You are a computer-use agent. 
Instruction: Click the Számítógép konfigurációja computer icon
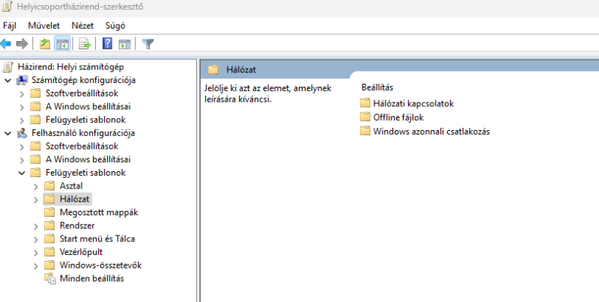tap(22, 80)
